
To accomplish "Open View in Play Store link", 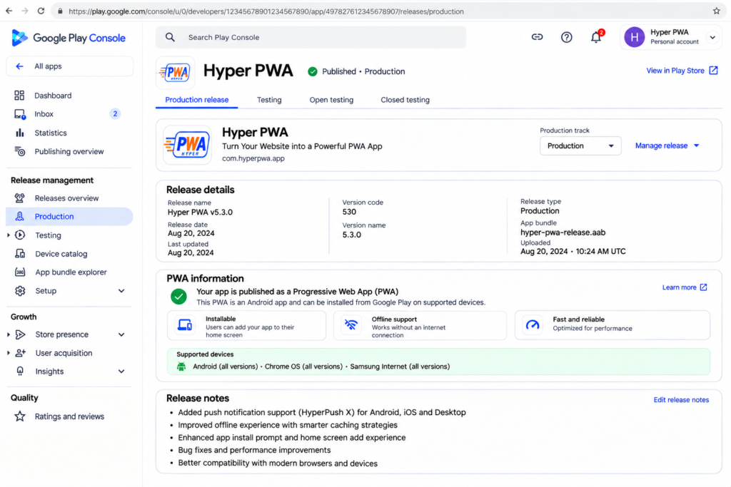I will (x=682, y=71).
